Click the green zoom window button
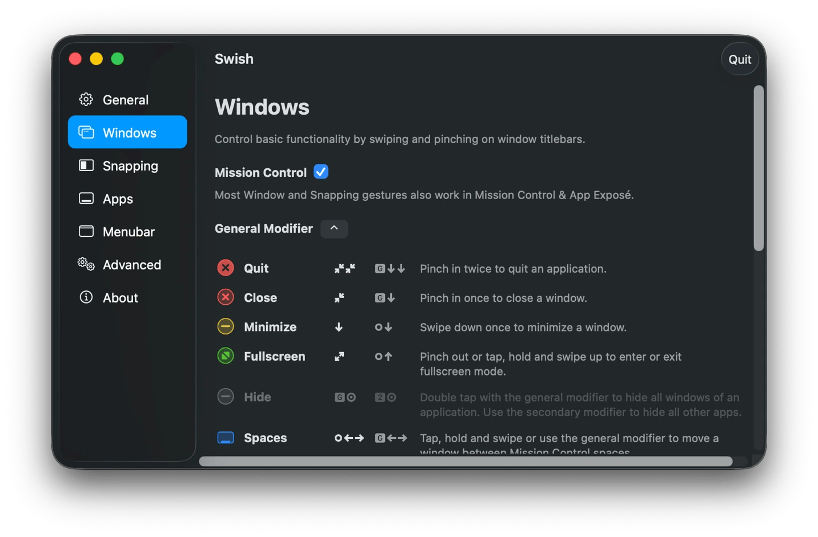Screen dimensions: 818x537 point(117,59)
